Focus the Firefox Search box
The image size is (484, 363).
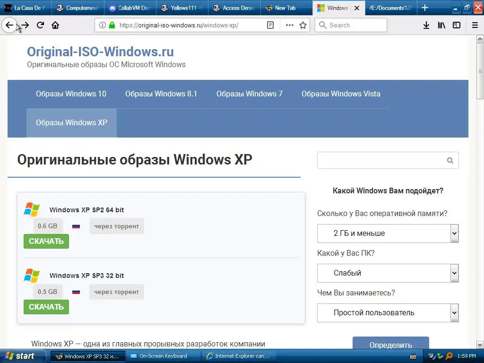(351, 25)
